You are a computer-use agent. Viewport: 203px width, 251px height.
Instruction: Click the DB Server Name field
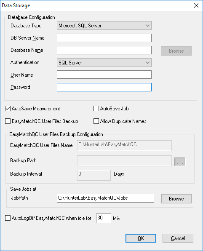[x=104, y=38]
